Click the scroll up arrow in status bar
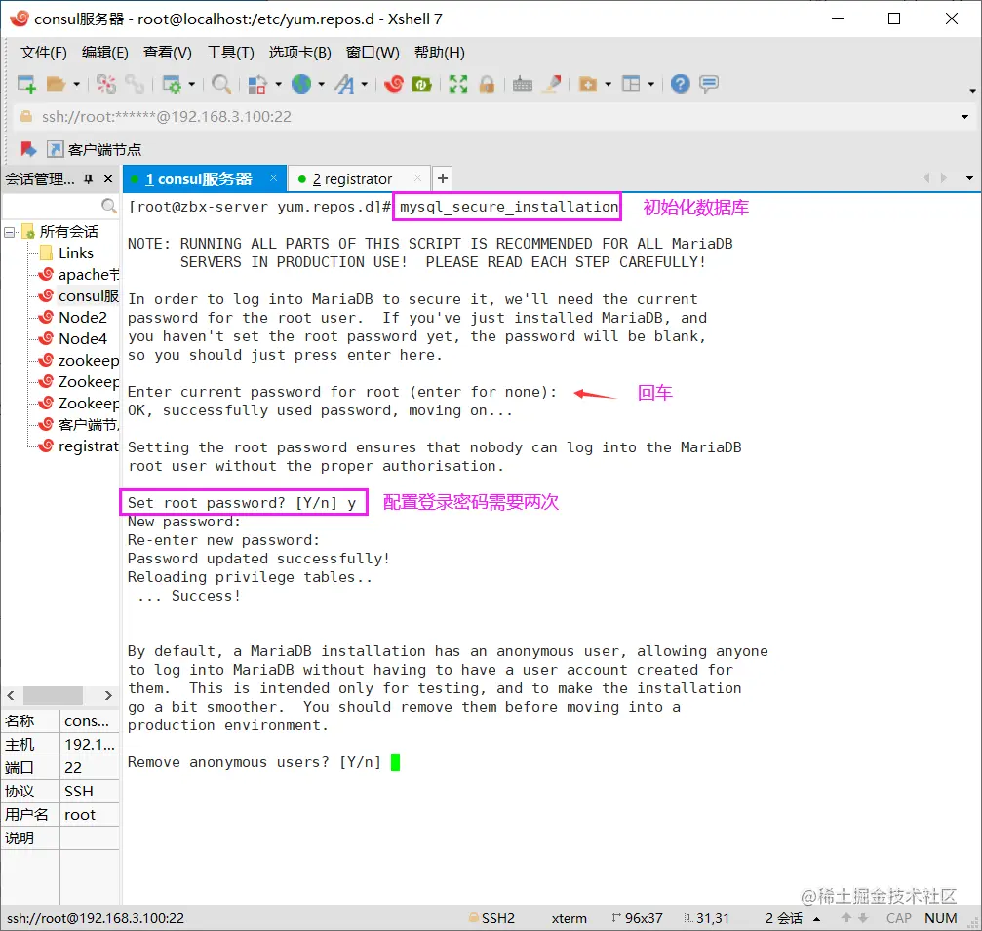The height and width of the screenshot is (931, 982). 846,918
